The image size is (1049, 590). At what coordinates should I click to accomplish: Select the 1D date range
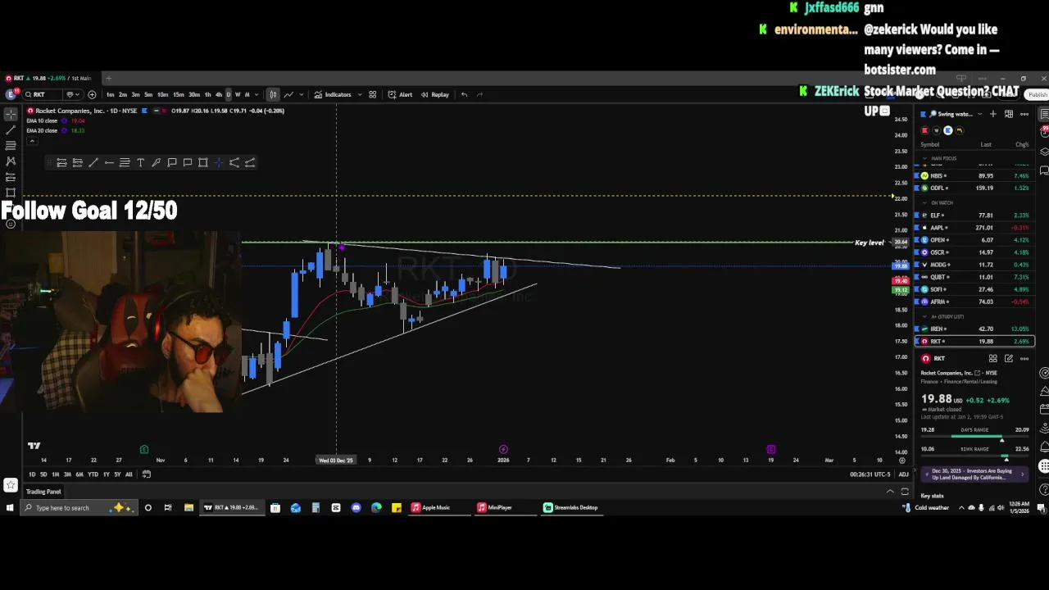pos(32,474)
